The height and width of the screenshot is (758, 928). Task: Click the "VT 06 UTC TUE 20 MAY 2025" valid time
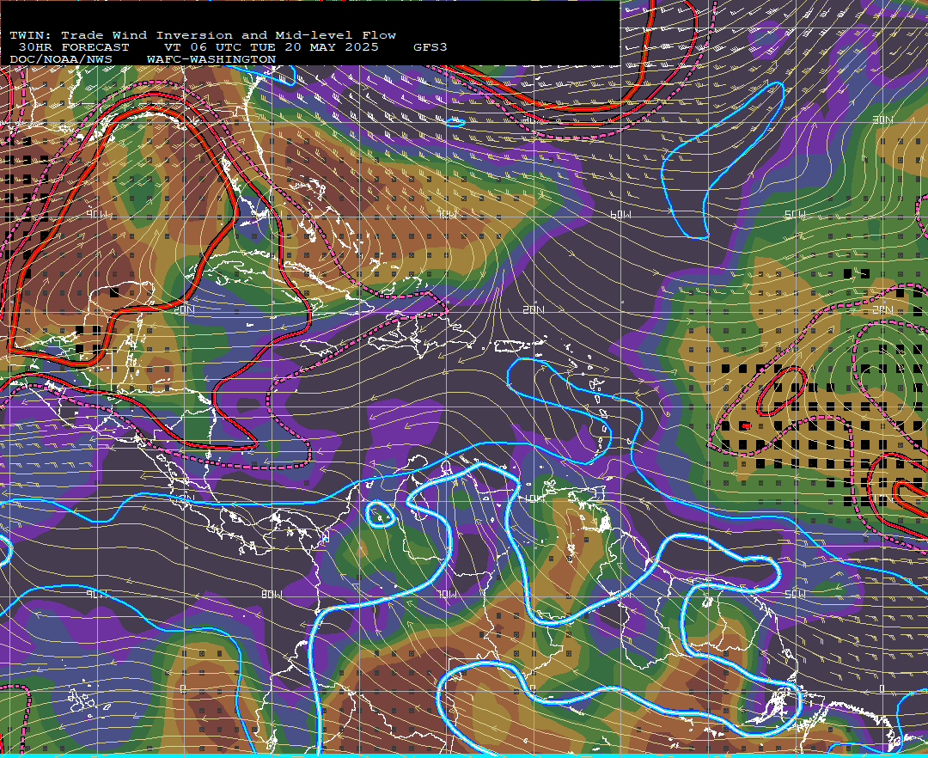[271, 47]
